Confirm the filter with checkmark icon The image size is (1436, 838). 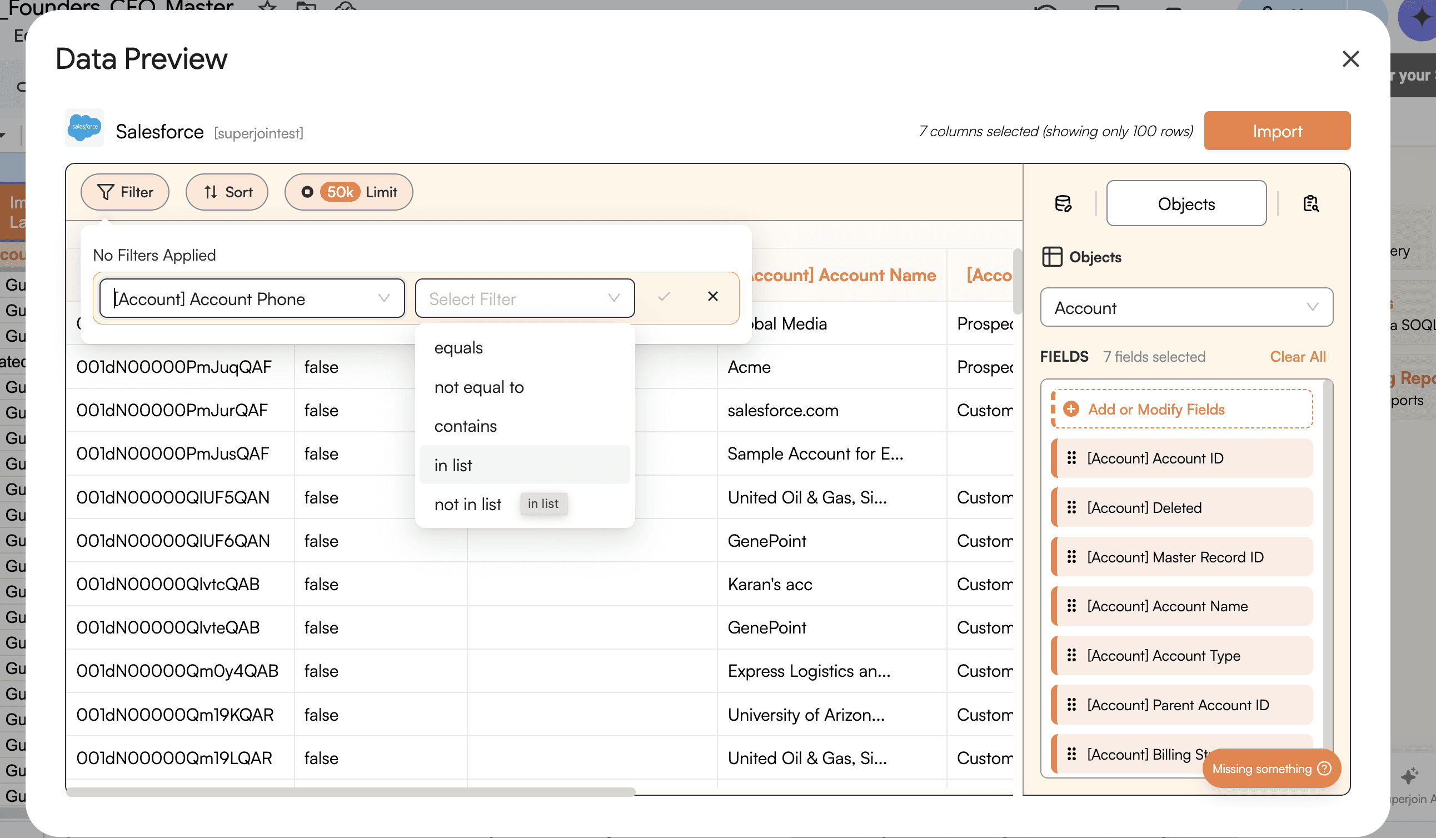[664, 297]
